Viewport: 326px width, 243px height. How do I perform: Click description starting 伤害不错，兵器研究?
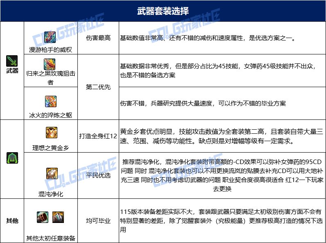click(x=203, y=103)
